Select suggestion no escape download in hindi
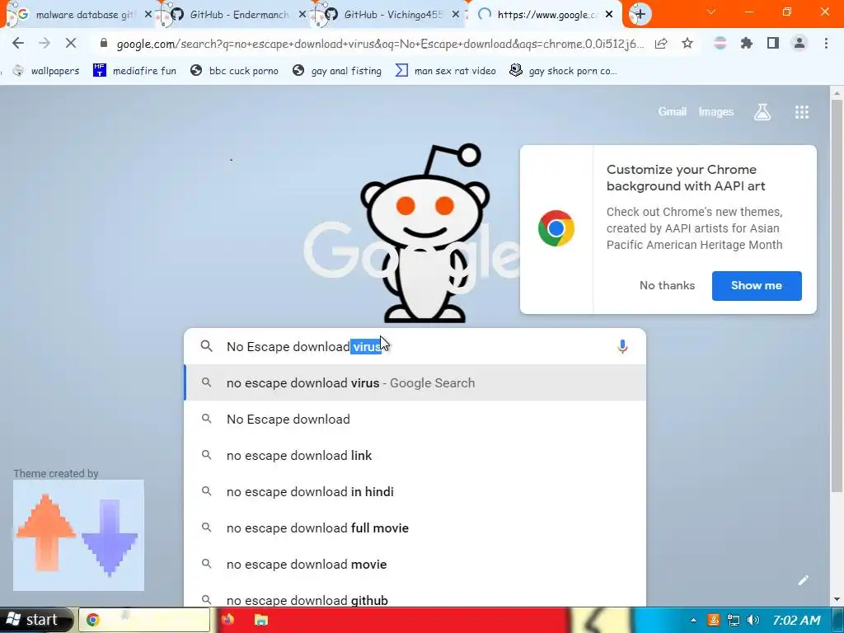This screenshot has height=633, width=844. pyautogui.click(x=415, y=491)
